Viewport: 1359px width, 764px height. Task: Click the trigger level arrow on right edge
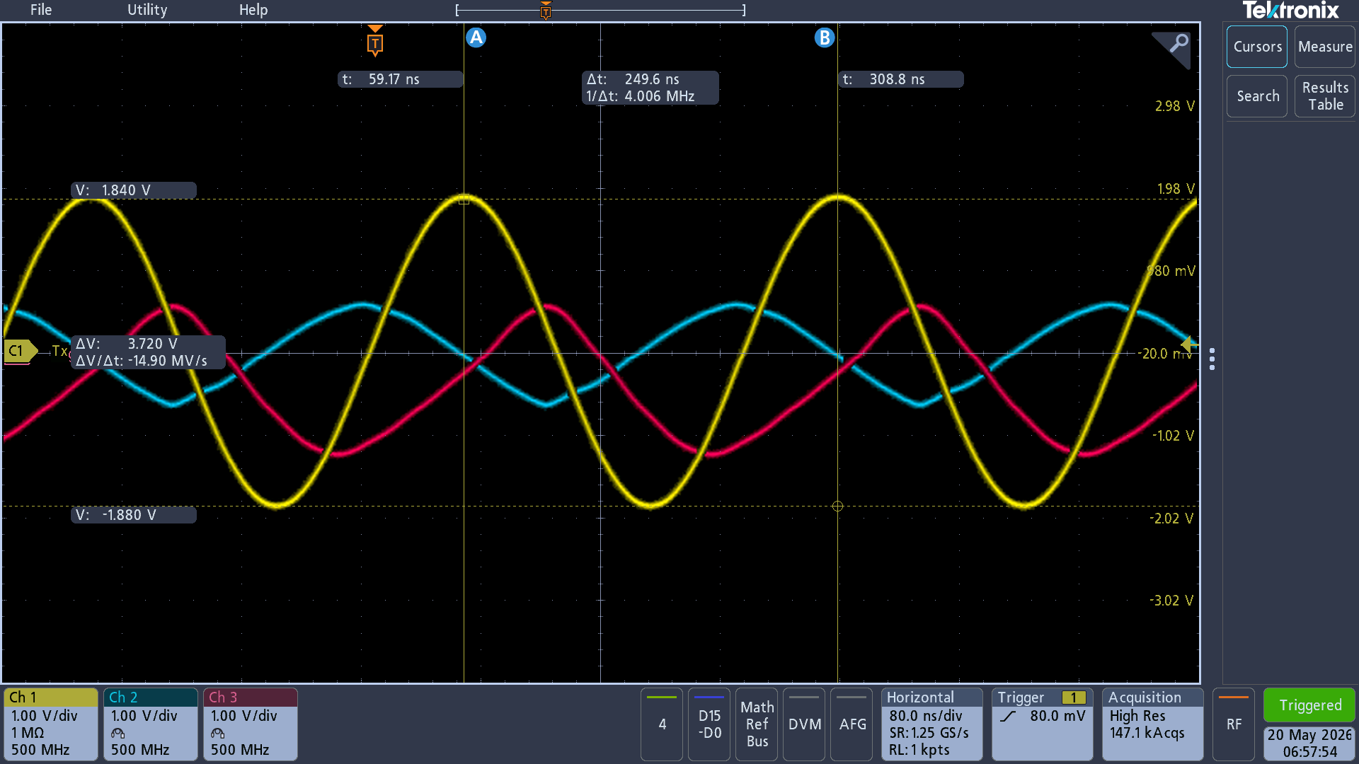(x=1189, y=345)
